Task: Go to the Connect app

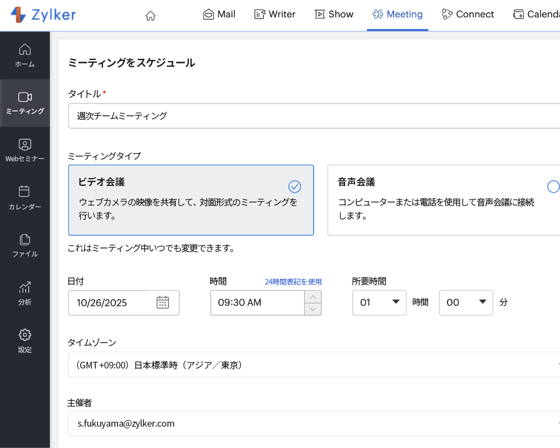Action: 468,15
